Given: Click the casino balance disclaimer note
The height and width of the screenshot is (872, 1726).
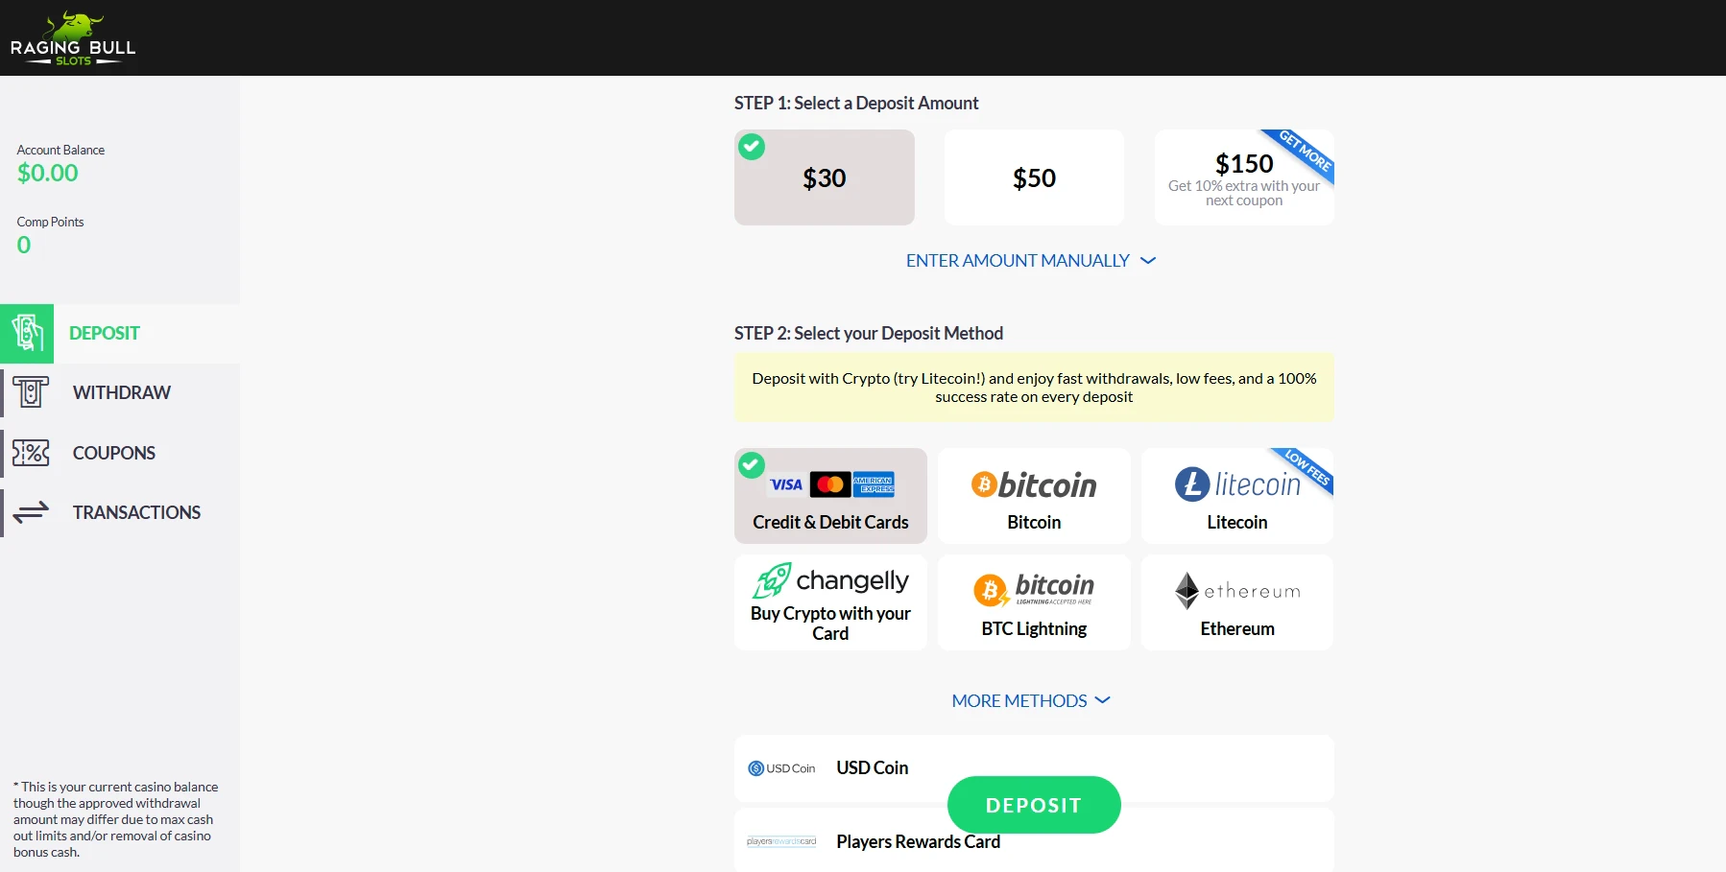Looking at the screenshot, I should point(115,819).
